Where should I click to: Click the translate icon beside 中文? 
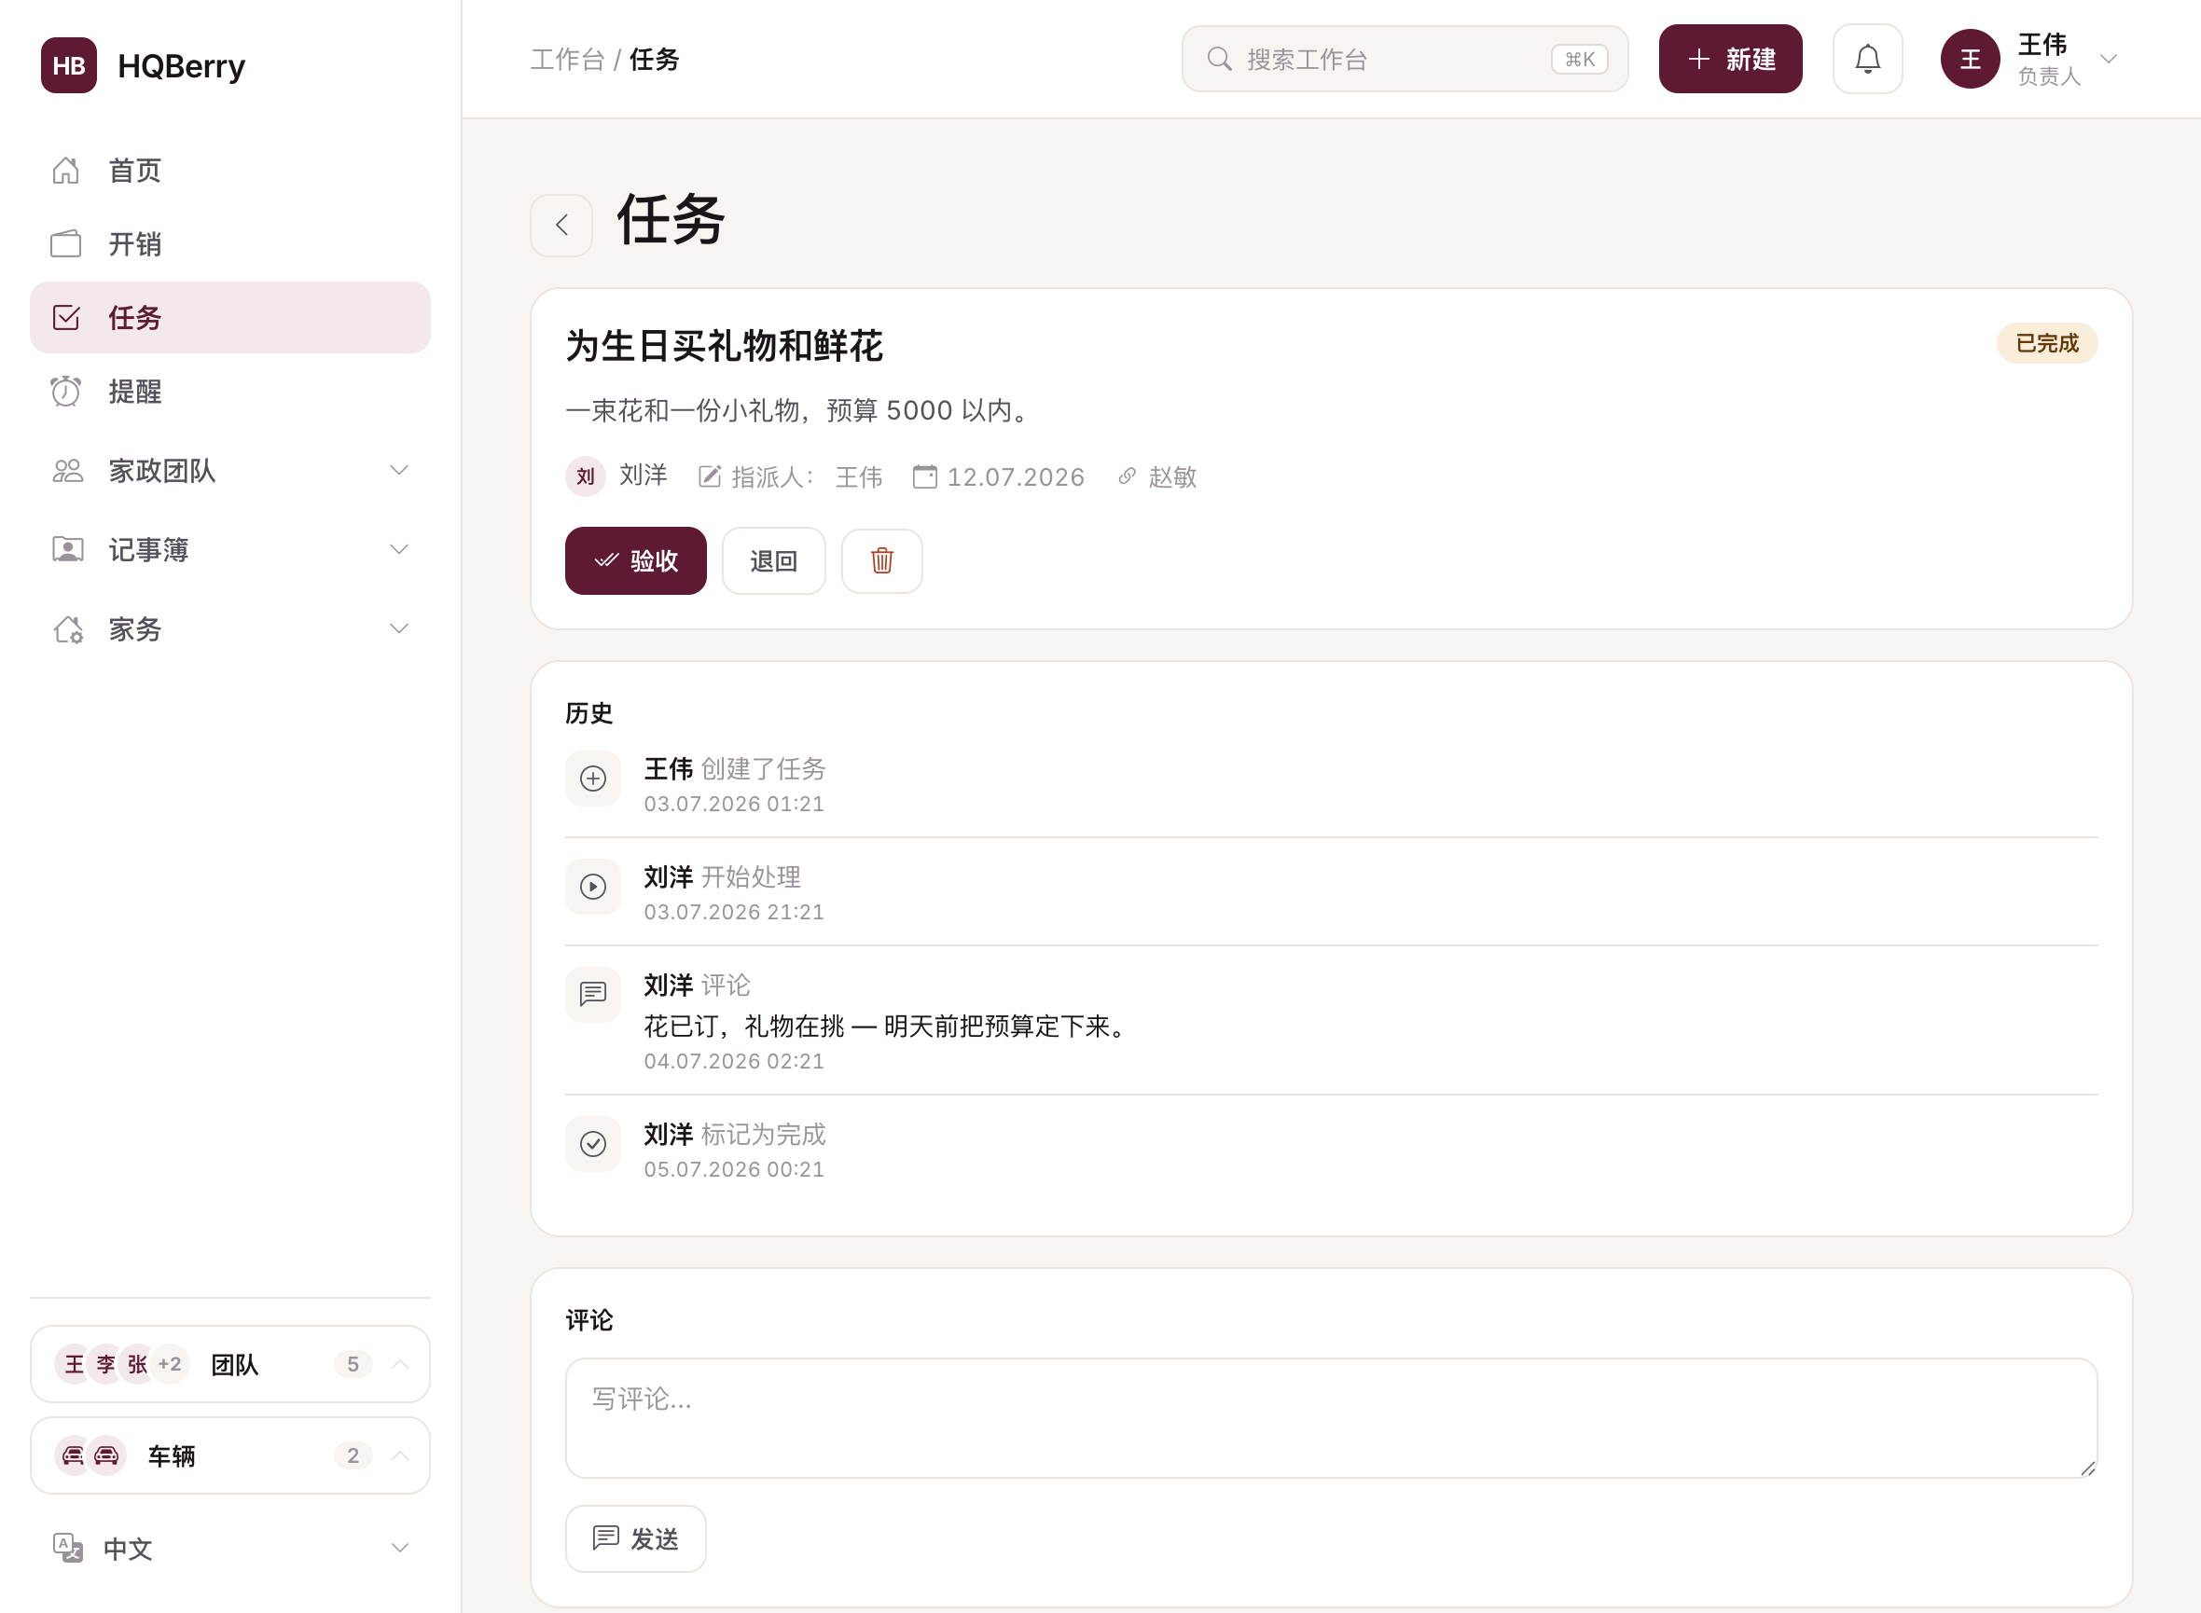tap(67, 1549)
